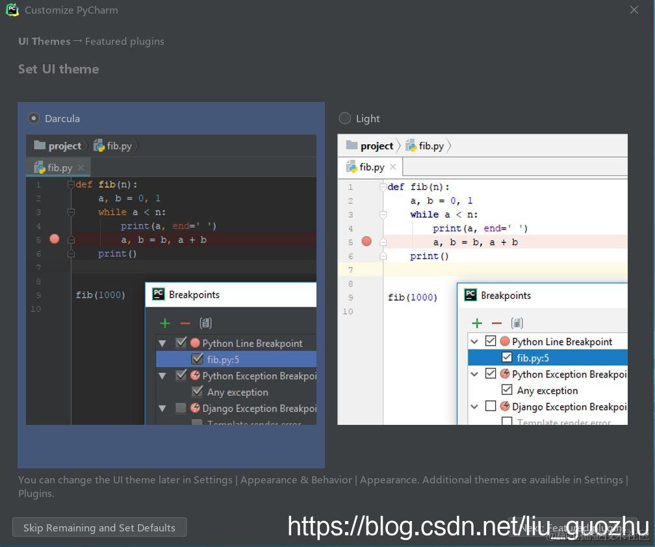The image size is (655, 547).
Task: Toggle Python Line Breakpoint checkbox in Light preview
Action: point(491,341)
